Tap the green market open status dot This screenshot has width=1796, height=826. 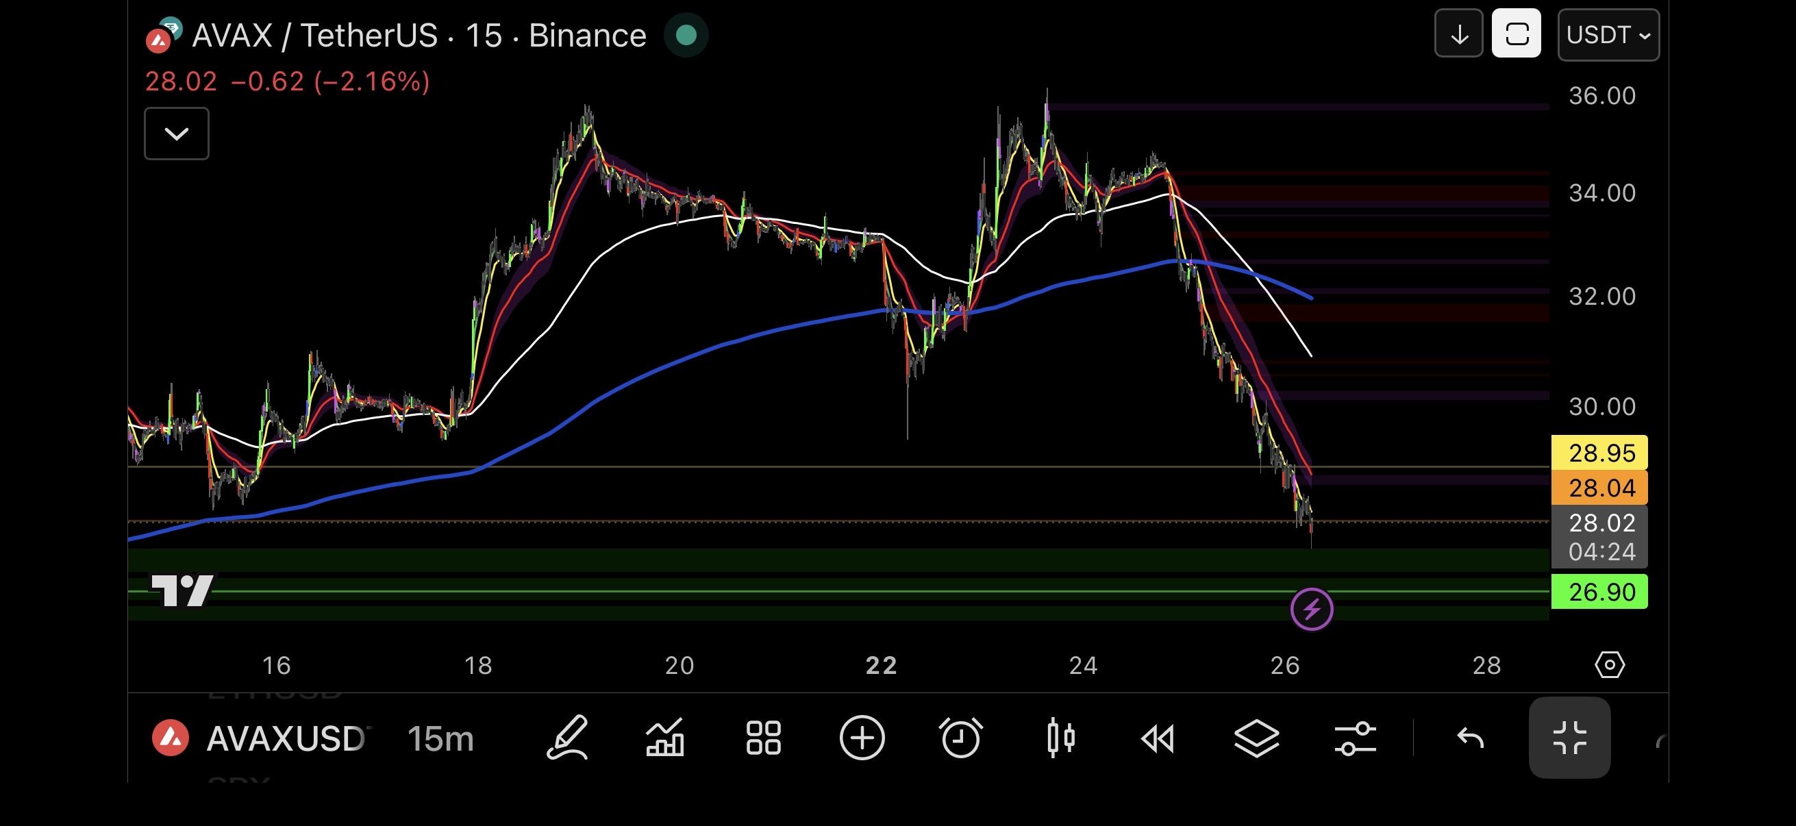pos(686,35)
